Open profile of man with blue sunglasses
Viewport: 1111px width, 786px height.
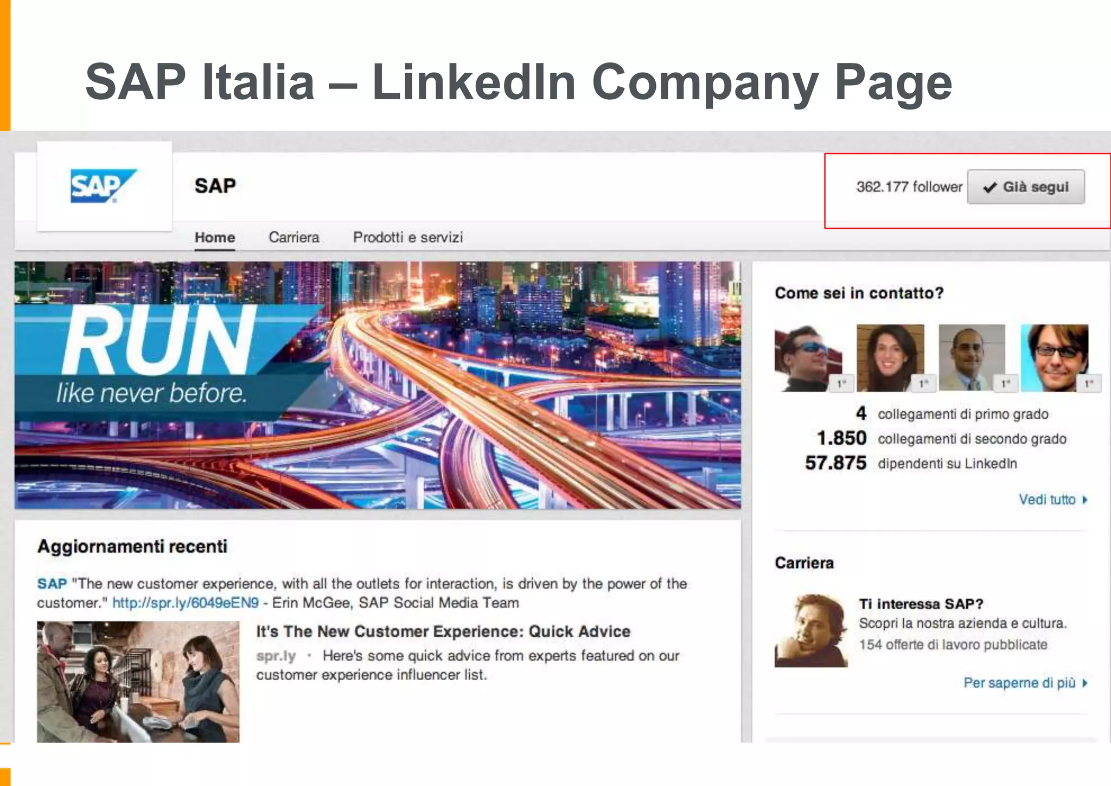(808, 358)
